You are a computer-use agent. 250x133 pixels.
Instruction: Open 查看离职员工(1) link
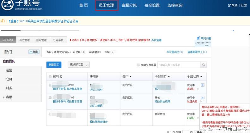197,52
